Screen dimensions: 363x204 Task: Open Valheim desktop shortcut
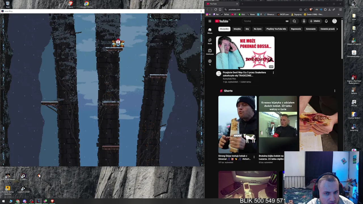tap(354, 91)
